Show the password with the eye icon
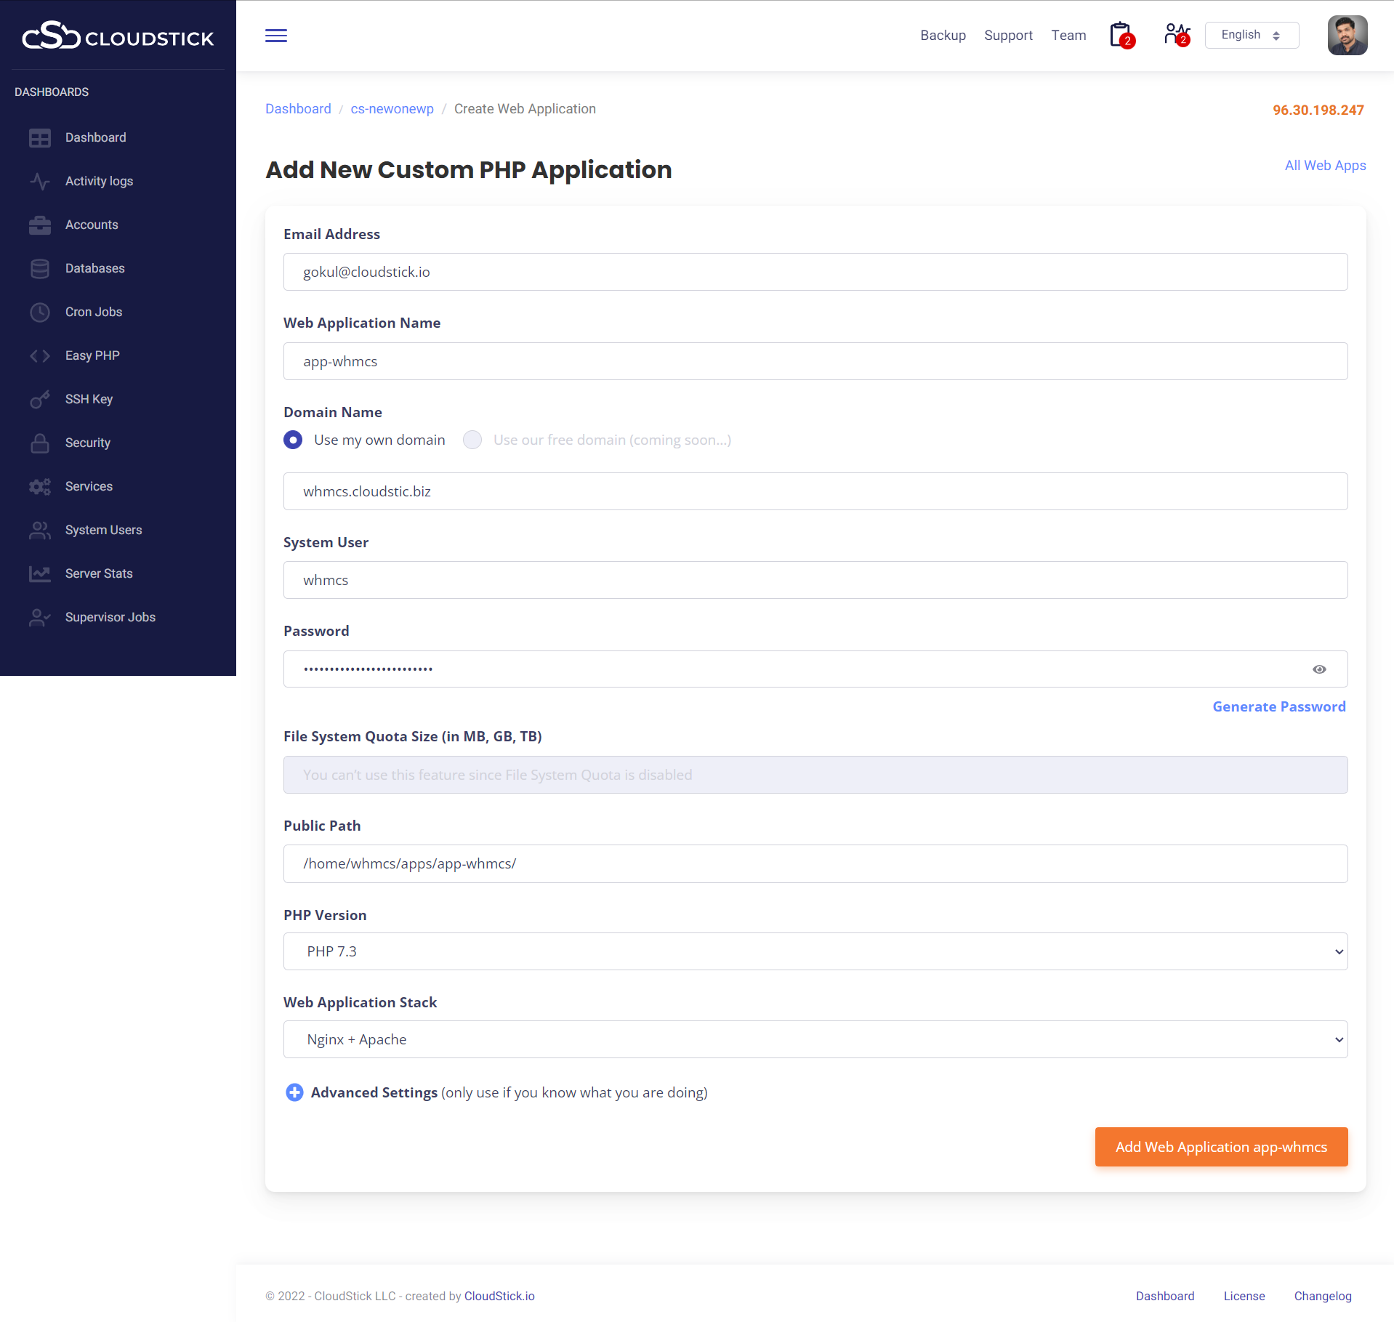The width and height of the screenshot is (1394, 1322). [1319, 669]
